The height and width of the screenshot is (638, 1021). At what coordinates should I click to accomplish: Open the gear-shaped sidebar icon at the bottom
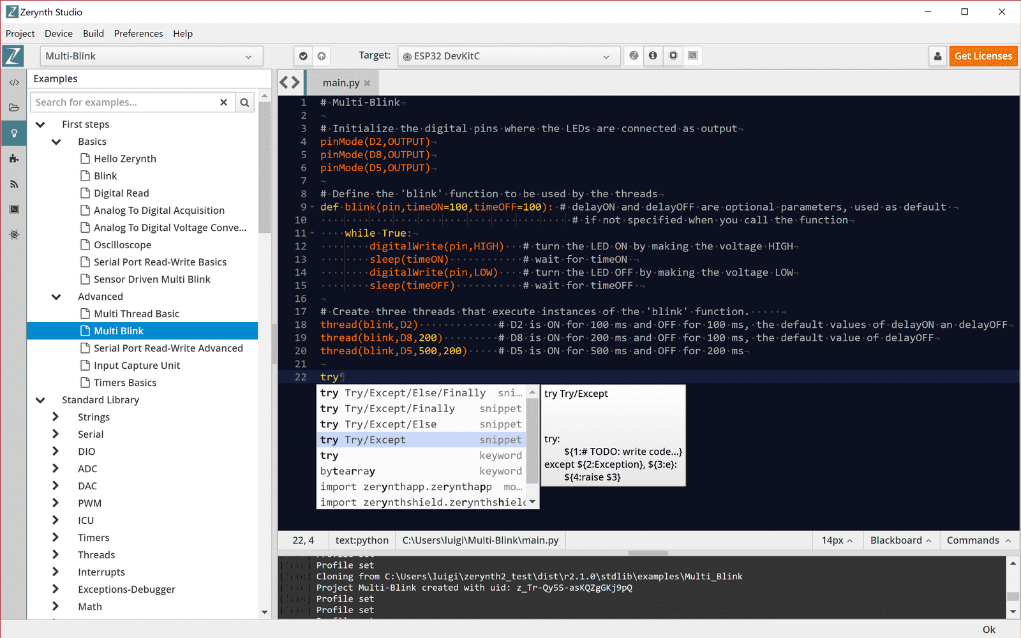point(14,234)
